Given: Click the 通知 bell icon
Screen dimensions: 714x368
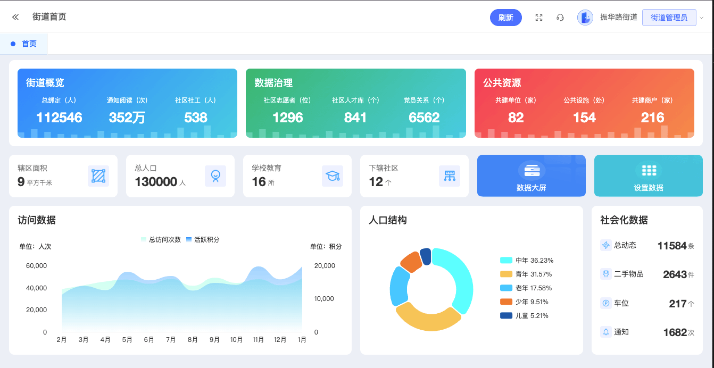Looking at the screenshot, I should (605, 332).
